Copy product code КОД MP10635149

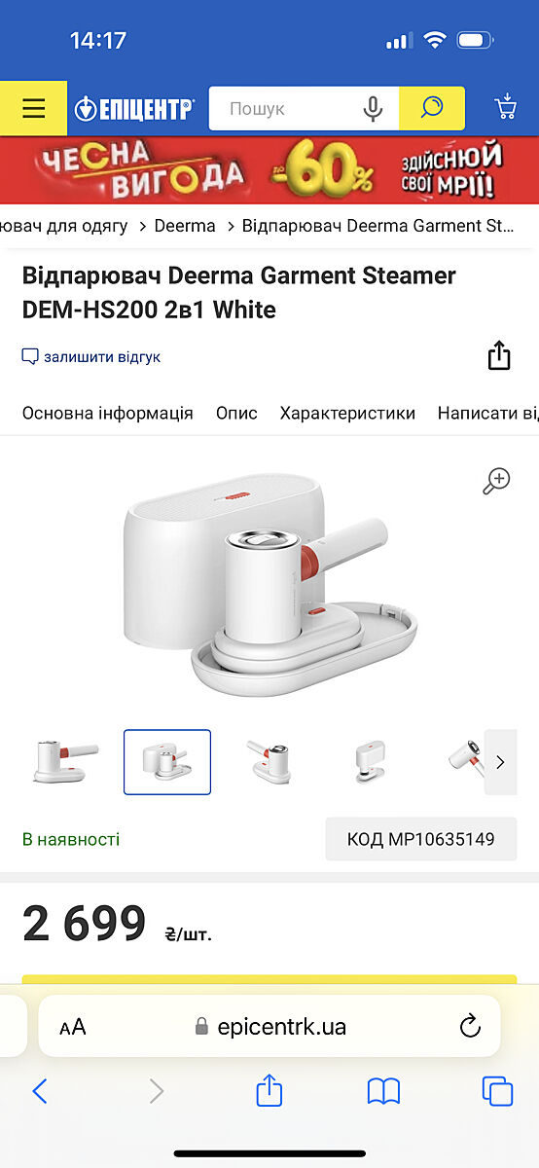pyautogui.click(x=421, y=839)
